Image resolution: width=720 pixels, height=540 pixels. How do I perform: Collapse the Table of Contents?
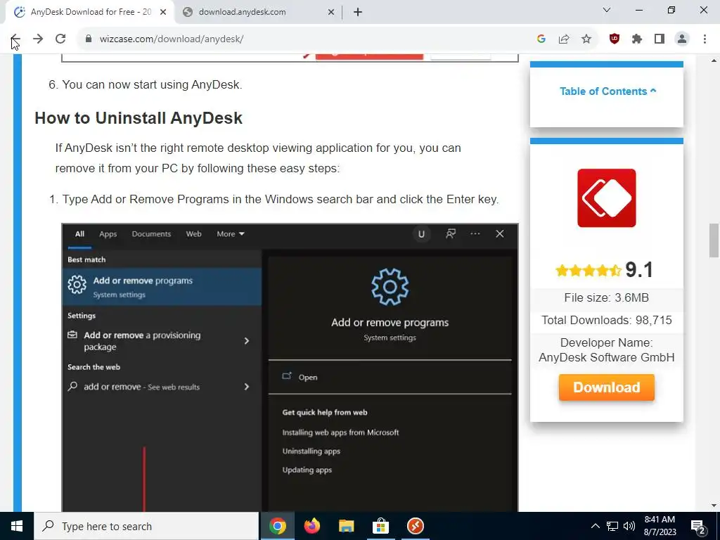point(607,91)
